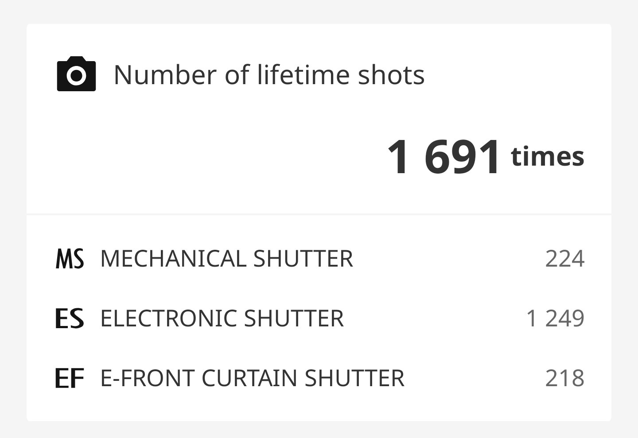Click the word "shots" in the heading
Viewport: 638px width, 438px height.
pyautogui.click(x=391, y=74)
